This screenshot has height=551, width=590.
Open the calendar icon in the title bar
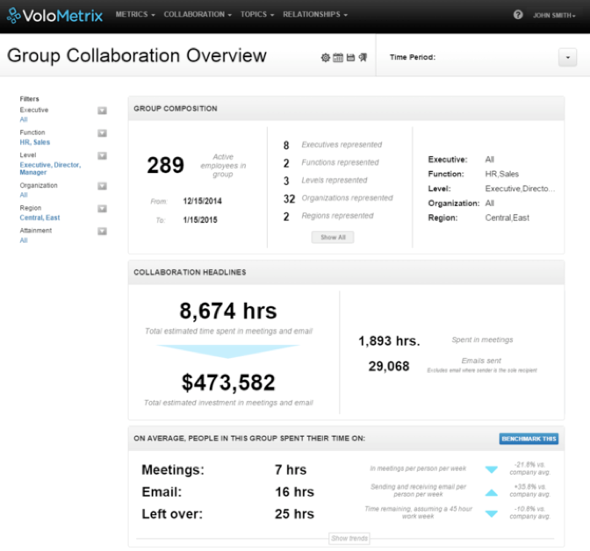pos(338,58)
